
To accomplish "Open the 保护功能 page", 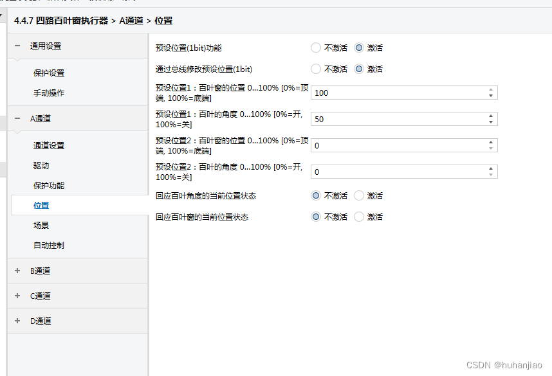I will 49,185.
